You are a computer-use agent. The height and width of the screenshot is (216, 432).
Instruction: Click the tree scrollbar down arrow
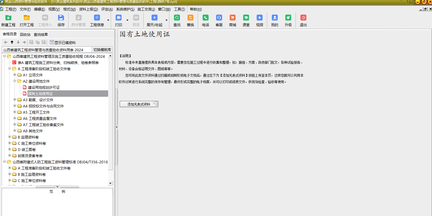point(110,183)
